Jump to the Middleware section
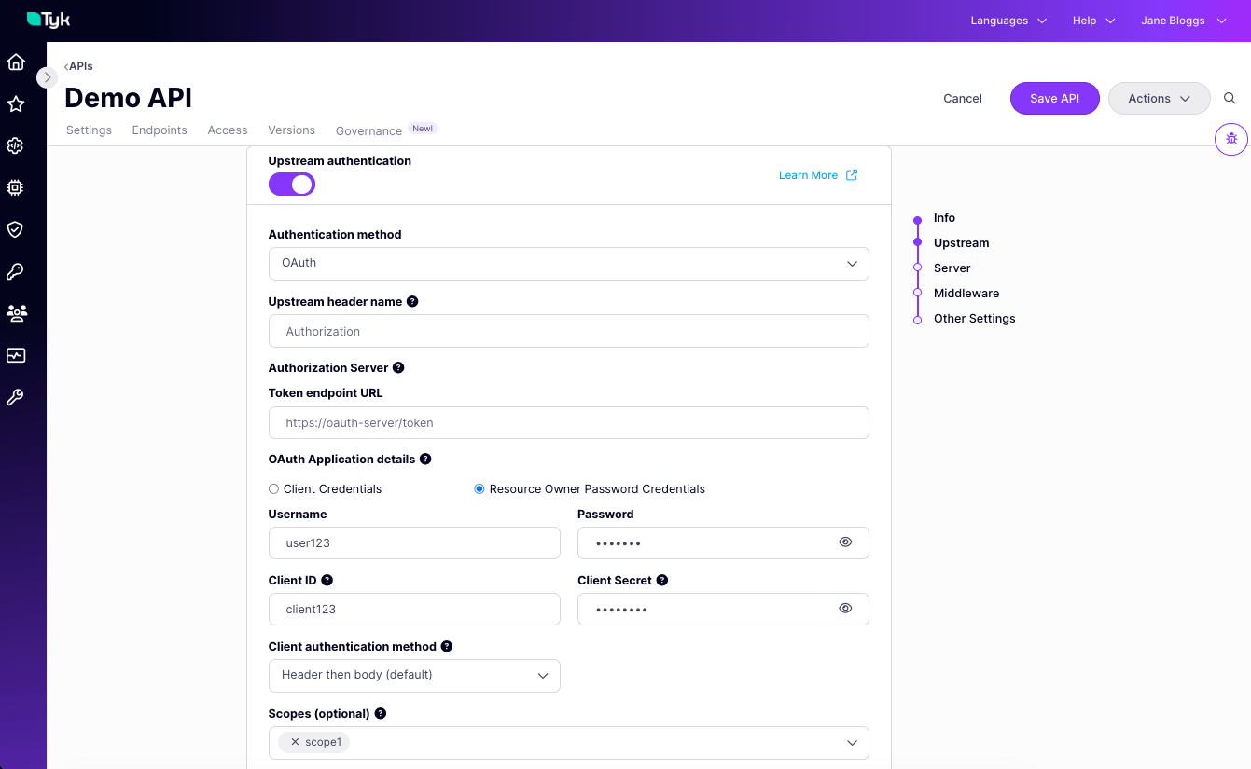 point(966,294)
